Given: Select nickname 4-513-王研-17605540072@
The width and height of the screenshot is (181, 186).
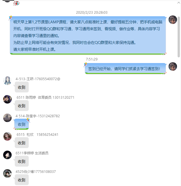Looking at the screenshot, I should pos(38,79).
